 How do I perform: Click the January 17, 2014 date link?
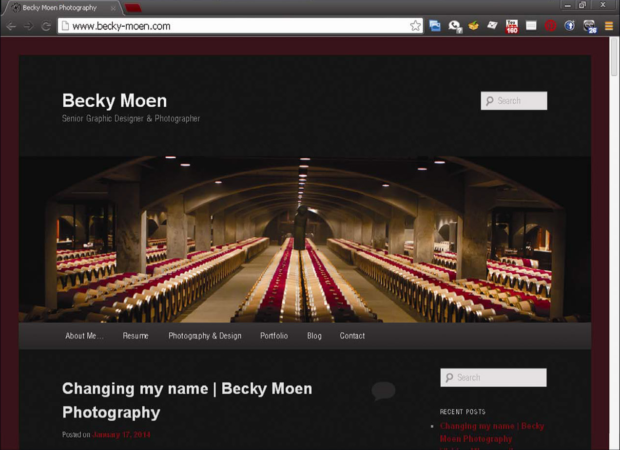point(121,434)
